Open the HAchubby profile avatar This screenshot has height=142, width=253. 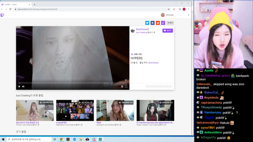pos(163,15)
